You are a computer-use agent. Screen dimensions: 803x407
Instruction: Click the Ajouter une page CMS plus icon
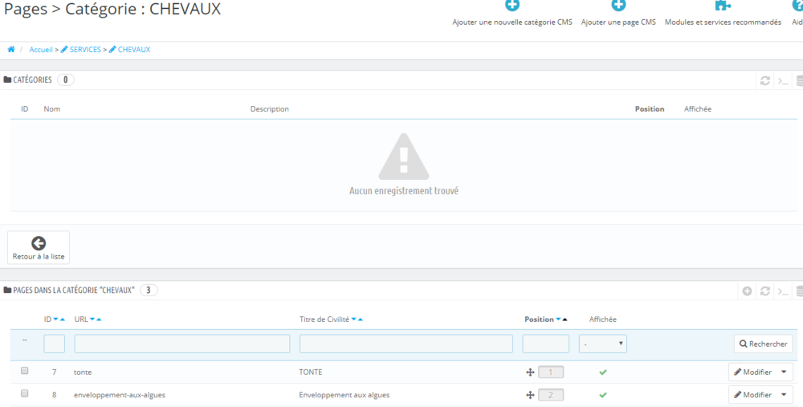pos(618,6)
